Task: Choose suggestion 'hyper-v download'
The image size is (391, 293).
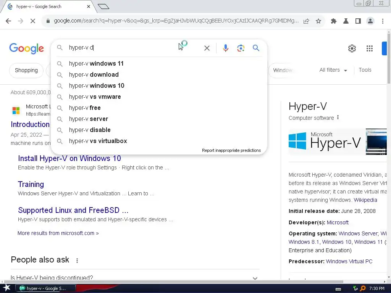Action: pos(159,74)
